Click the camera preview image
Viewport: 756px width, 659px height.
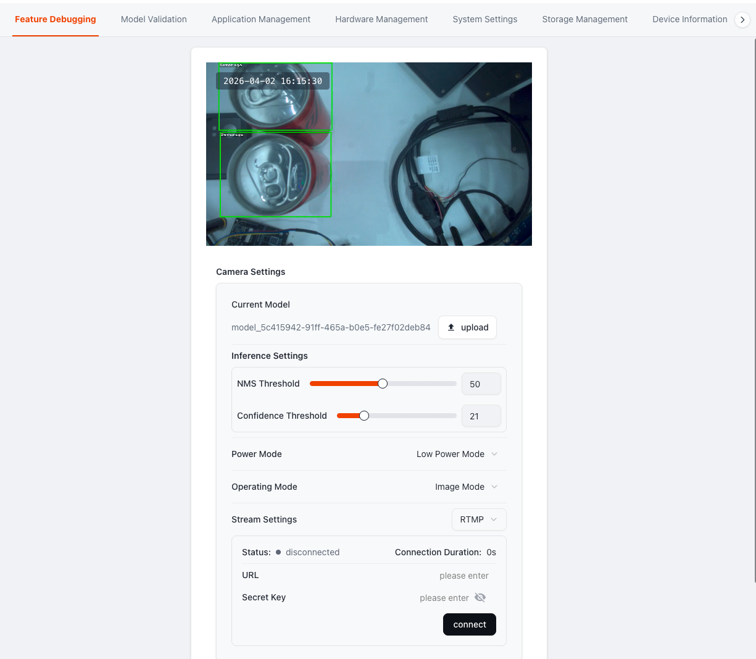click(368, 154)
